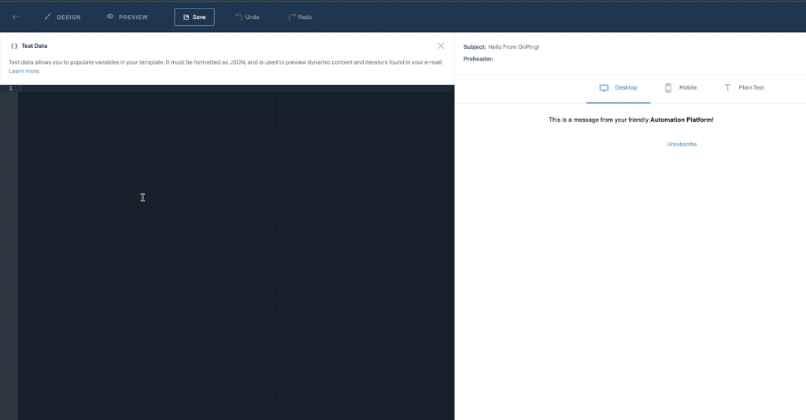
Task: Open the Learn more link
Action: point(24,72)
